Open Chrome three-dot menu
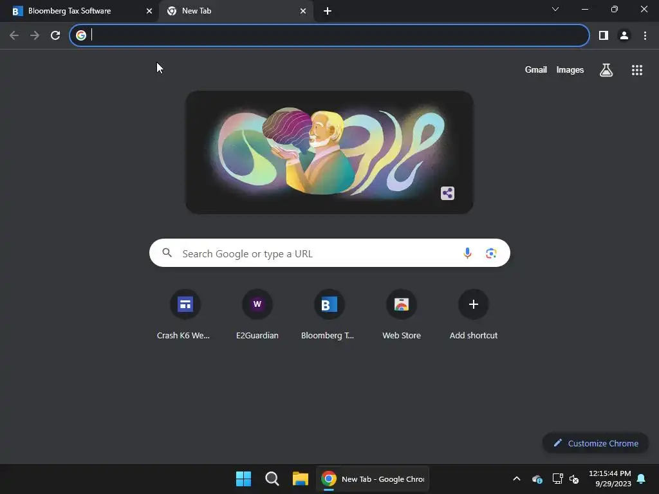Viewport: 659px width, 494px height. (x=645, y=35)
